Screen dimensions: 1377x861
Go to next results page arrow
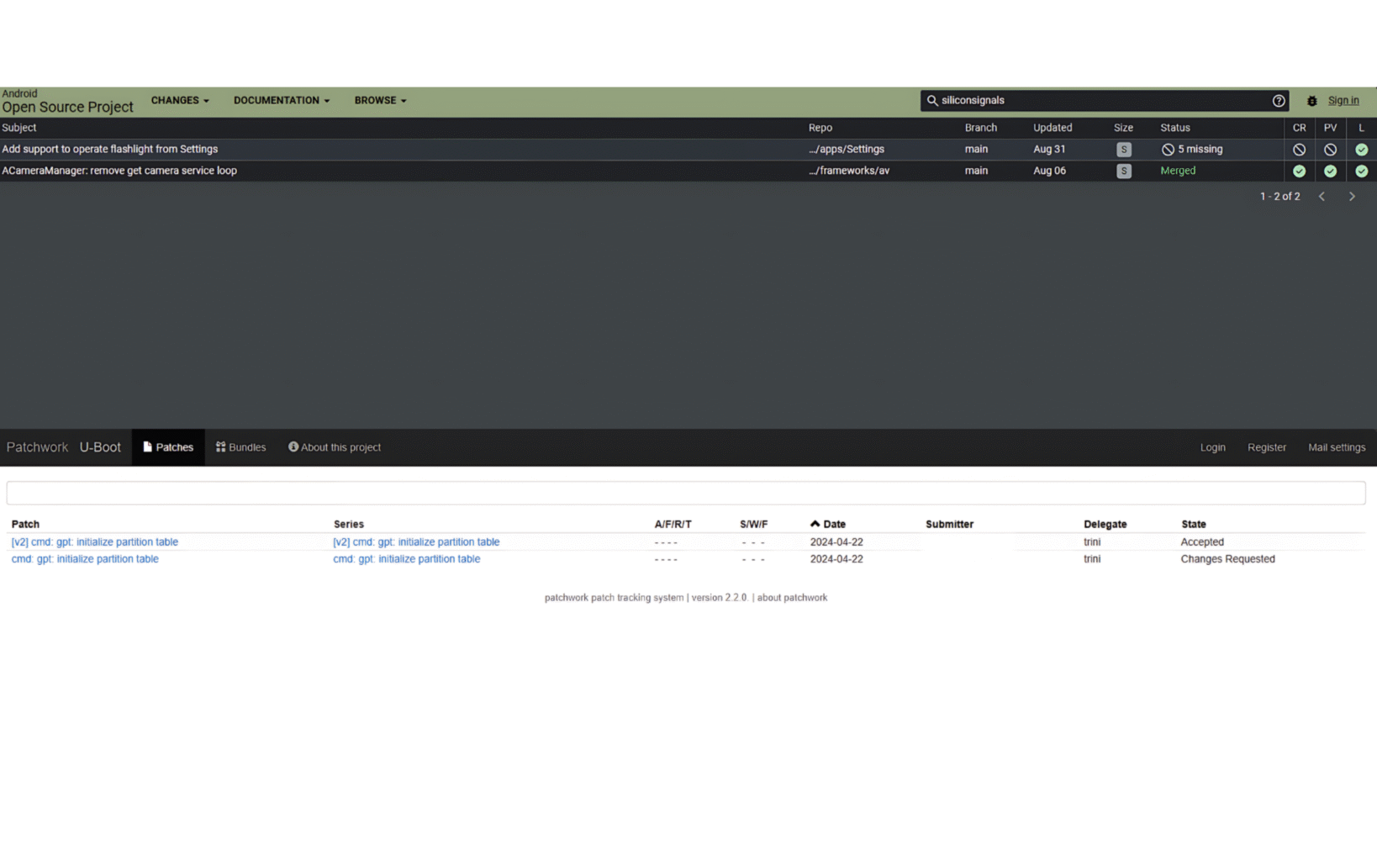click(x=1352, y=196)
